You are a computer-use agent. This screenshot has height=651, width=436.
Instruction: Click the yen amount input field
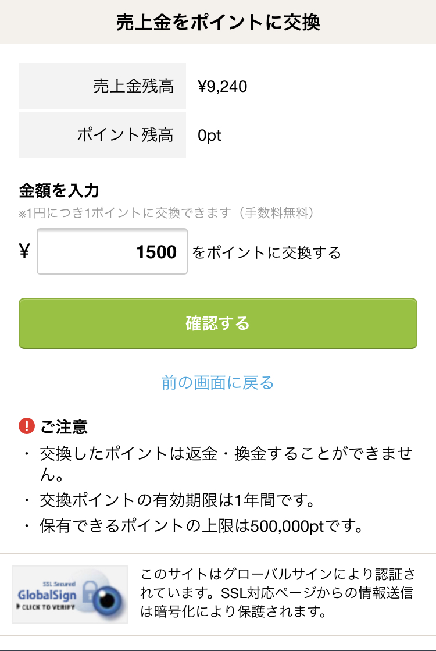point(112,251)
